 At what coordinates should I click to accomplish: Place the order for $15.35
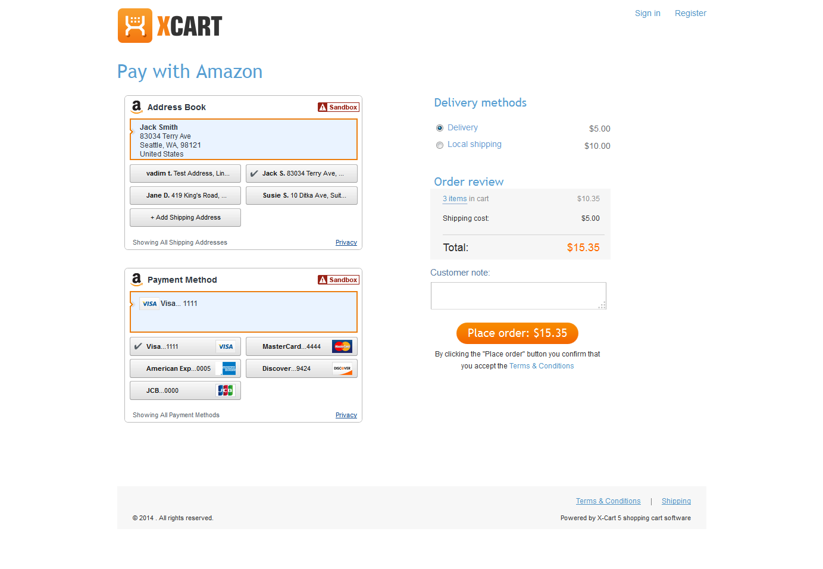(517, 333)
